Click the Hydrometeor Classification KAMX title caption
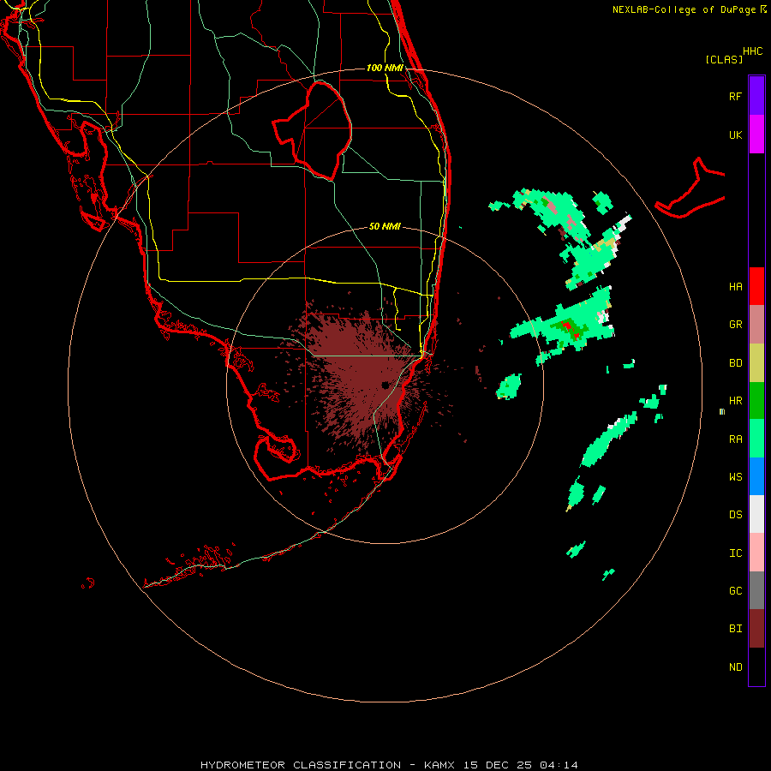The image size is (771, 771). 390,765
